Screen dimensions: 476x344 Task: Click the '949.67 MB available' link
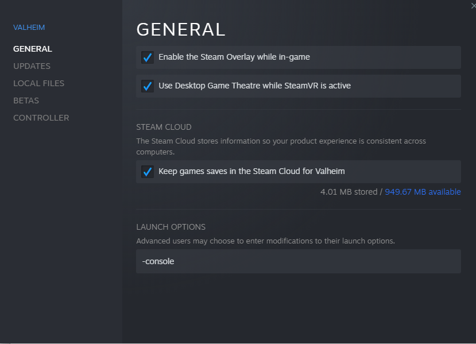point(423,192)
